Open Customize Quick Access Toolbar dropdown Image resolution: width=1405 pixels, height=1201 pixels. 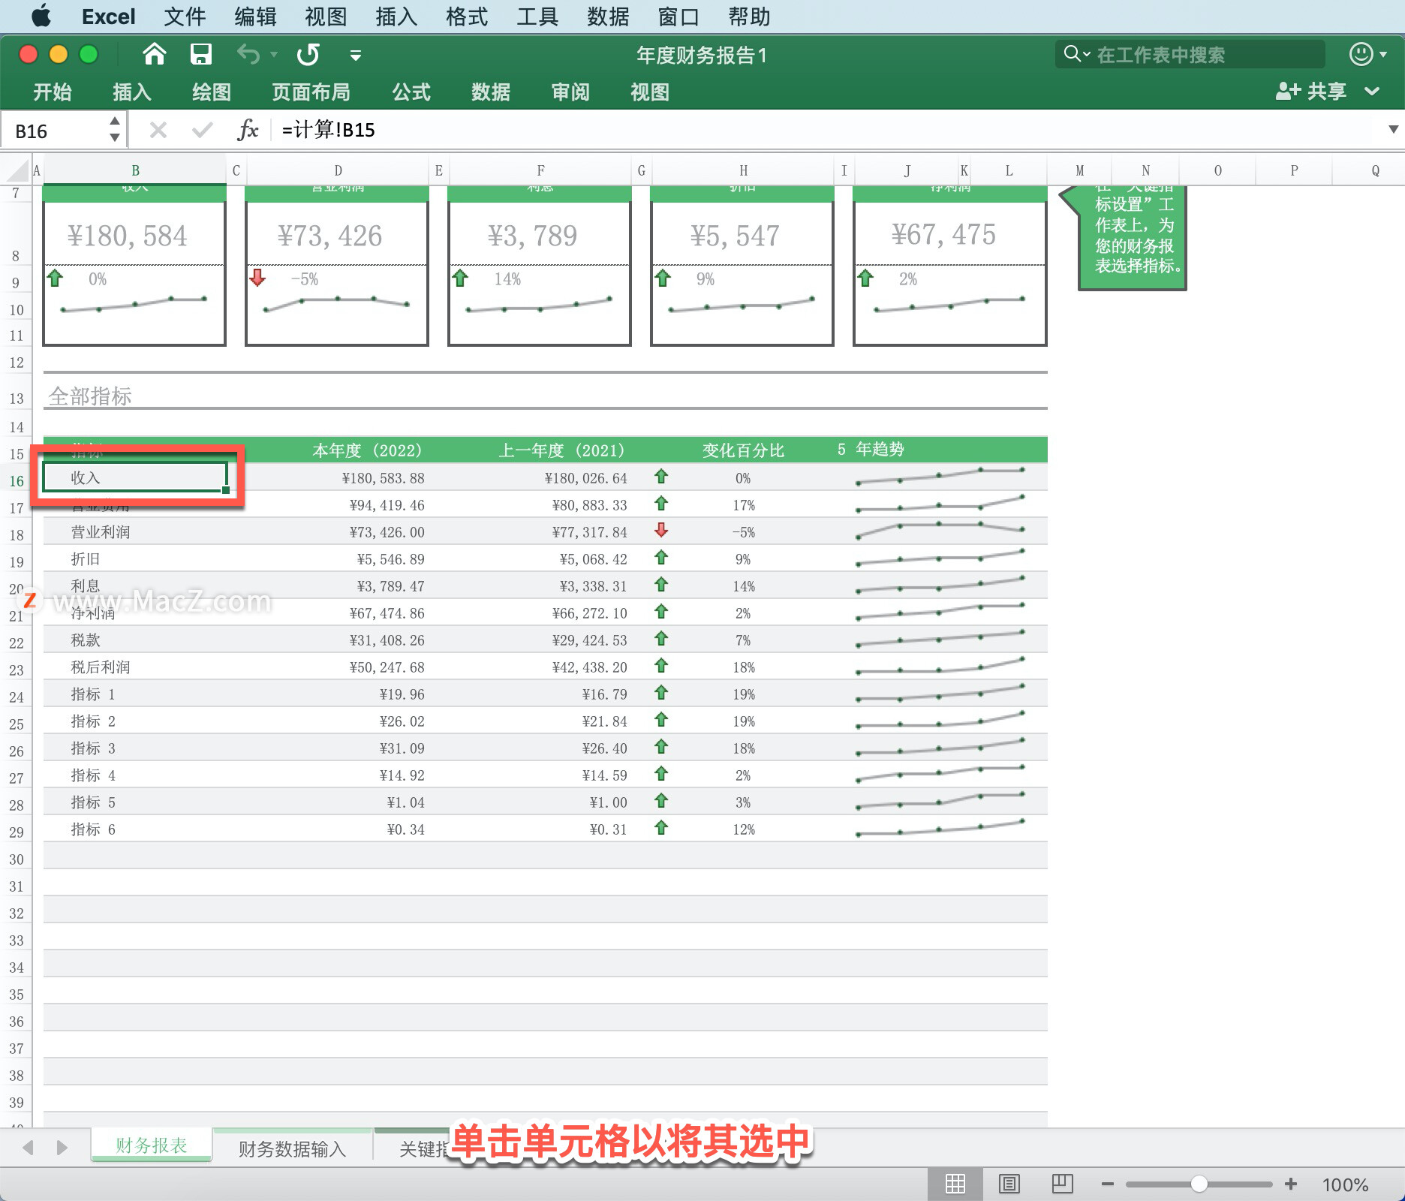coord(356,55)
